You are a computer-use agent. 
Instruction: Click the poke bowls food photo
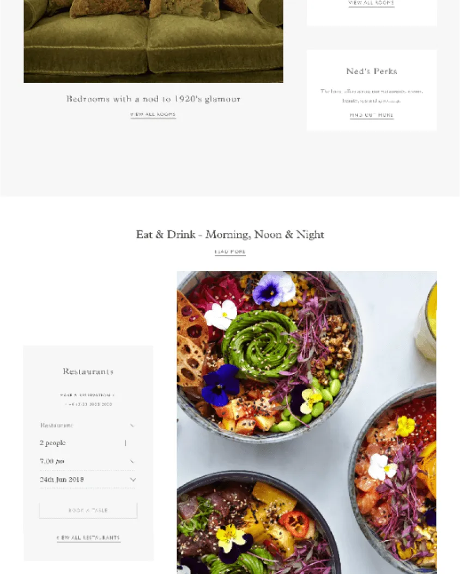[x=307, y=422]
